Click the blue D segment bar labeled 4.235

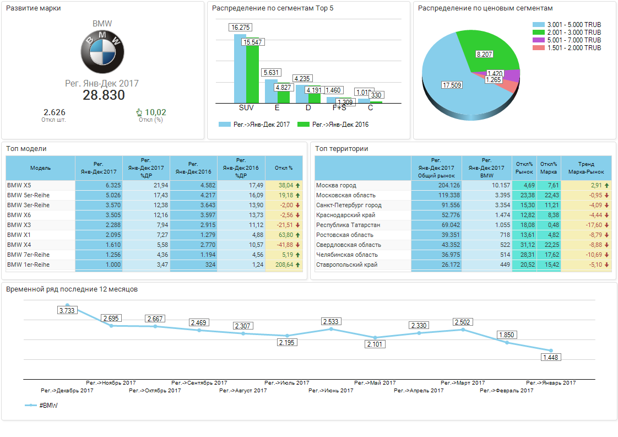301,94
